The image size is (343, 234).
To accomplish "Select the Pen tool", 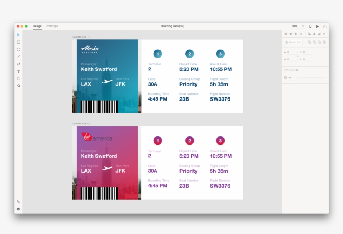I will click(x=18, y=64).
